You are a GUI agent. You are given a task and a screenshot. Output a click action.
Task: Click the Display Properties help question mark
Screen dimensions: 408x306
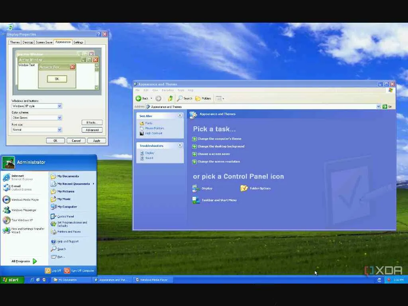(98, 34)
